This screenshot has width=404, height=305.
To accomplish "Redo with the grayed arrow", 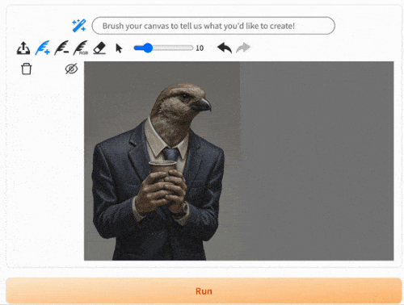I will click(243, 48).
